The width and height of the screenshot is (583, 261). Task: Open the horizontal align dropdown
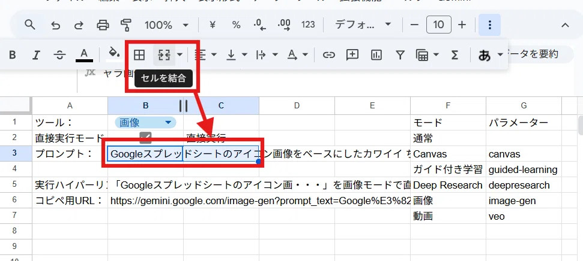click(206, 55)
